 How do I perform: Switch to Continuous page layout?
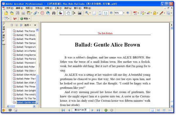(x=158, y=110)
